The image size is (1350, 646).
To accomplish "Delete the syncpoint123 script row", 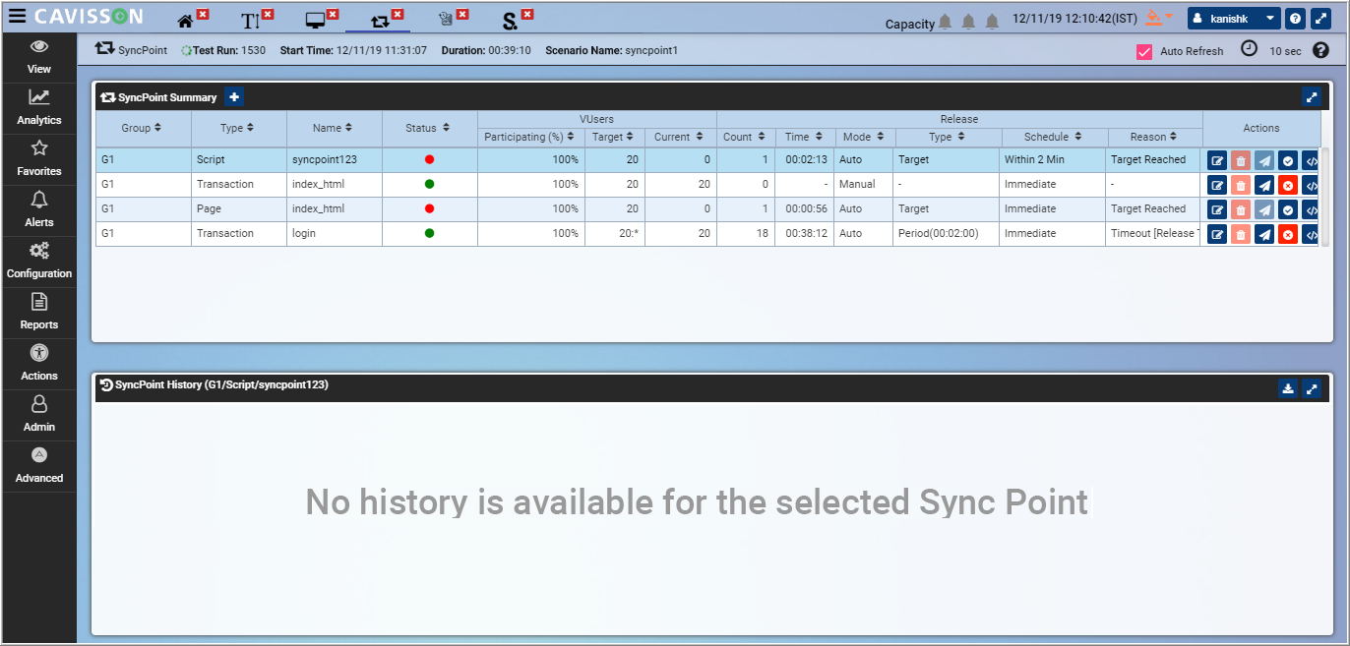I will coord(1241,160).
